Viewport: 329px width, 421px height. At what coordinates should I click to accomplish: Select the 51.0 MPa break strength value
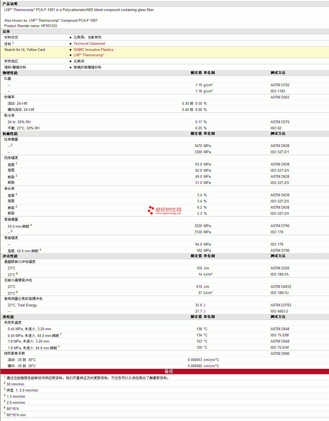pyautogui.click(x=203, y=183)
